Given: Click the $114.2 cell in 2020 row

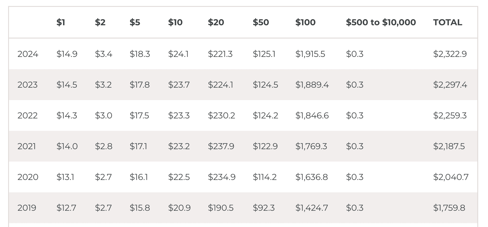Looking at the screenshot, I should (265, 177).
